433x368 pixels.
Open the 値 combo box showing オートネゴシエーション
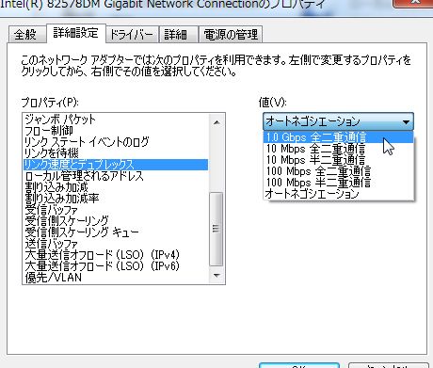click(x=338, y=121)
